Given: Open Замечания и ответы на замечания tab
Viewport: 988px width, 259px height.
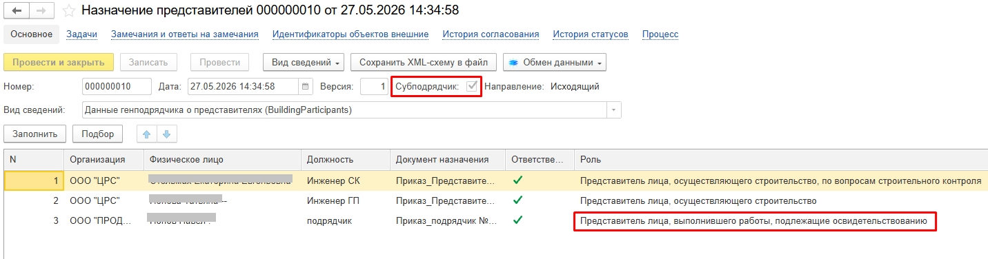Looking at the screenshot, I should 184,34.
